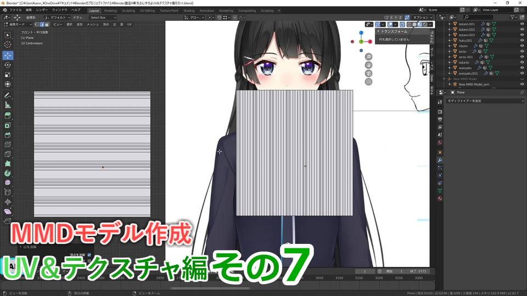
Task: Open the UV menu in viewport header
Action: pyautogui.click(x=130, y=25)
